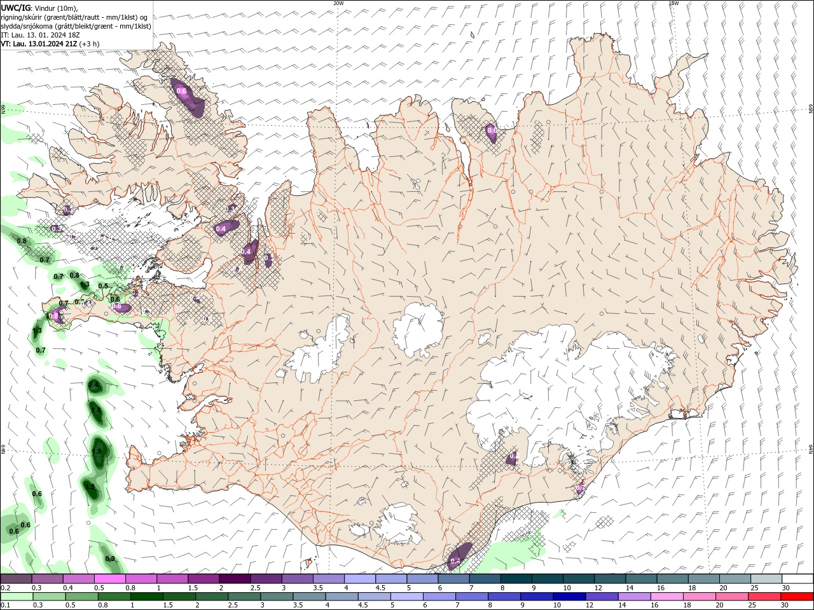Click the '0.9' rain value near bottom-left
The image size is (814, 610).
pos(110,559)
